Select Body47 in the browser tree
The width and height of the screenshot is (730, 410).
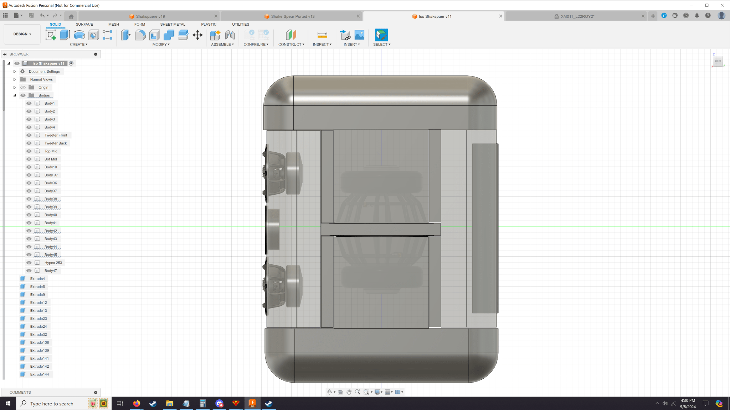pyautogui.click(x=51, y=271)
